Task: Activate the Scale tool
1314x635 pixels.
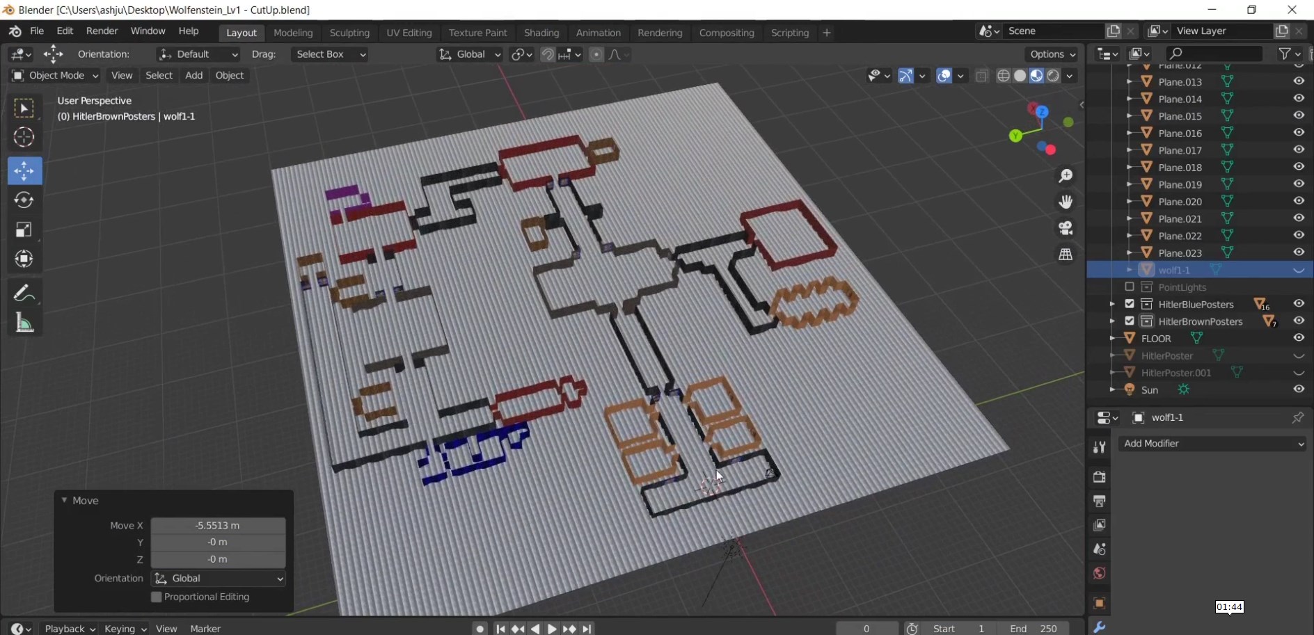Action: click(x=24, y=230)
